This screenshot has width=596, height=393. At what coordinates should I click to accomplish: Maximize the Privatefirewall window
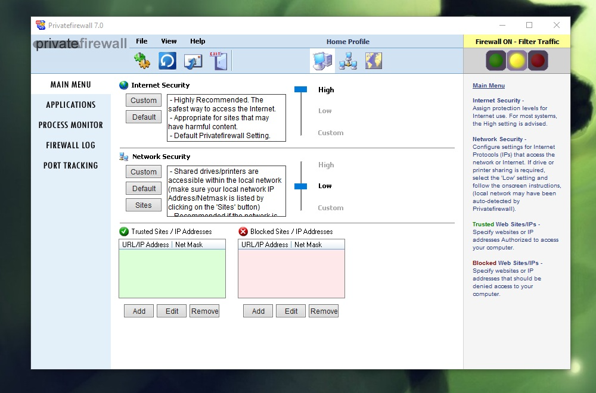[529, 25]
